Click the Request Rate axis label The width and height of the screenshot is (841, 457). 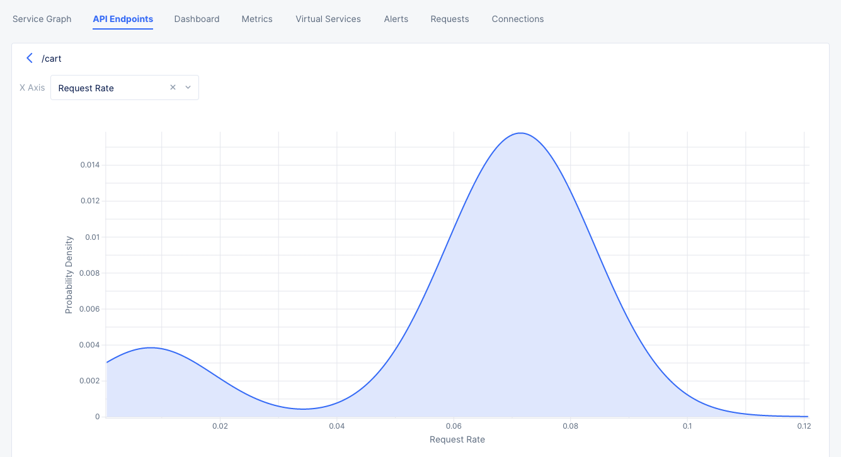[457, 439]
